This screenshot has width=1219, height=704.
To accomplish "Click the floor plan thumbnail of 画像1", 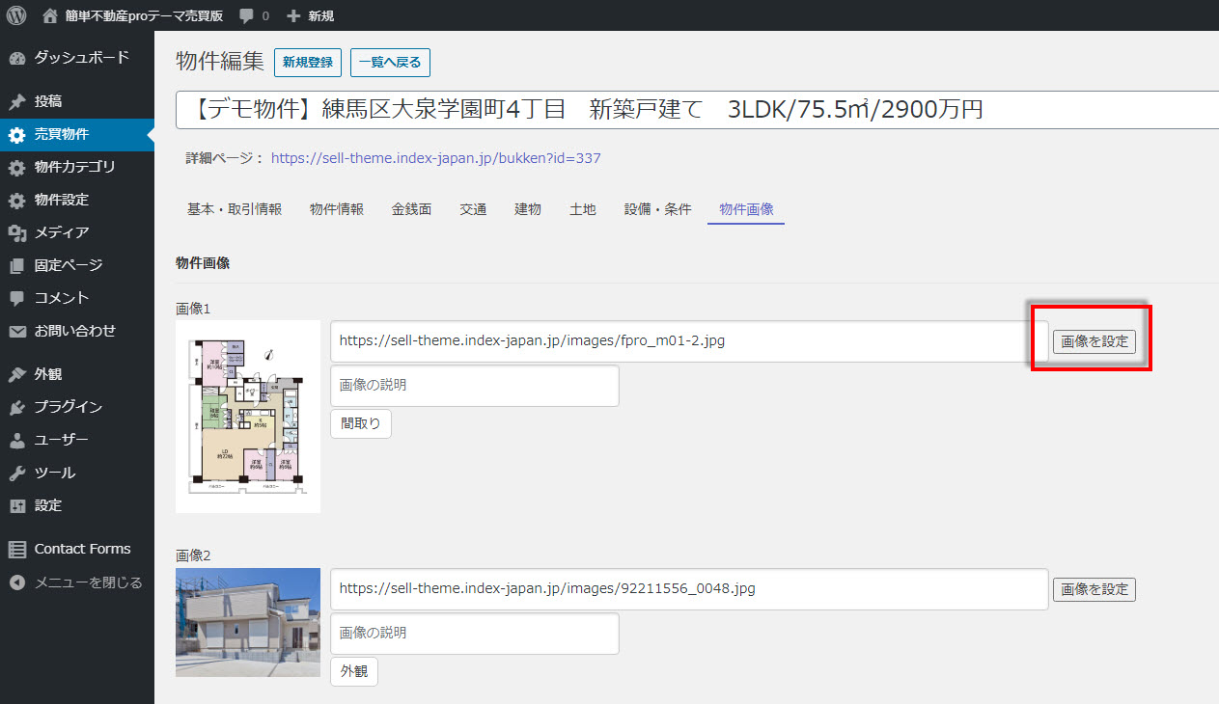I will click(248, 416).
